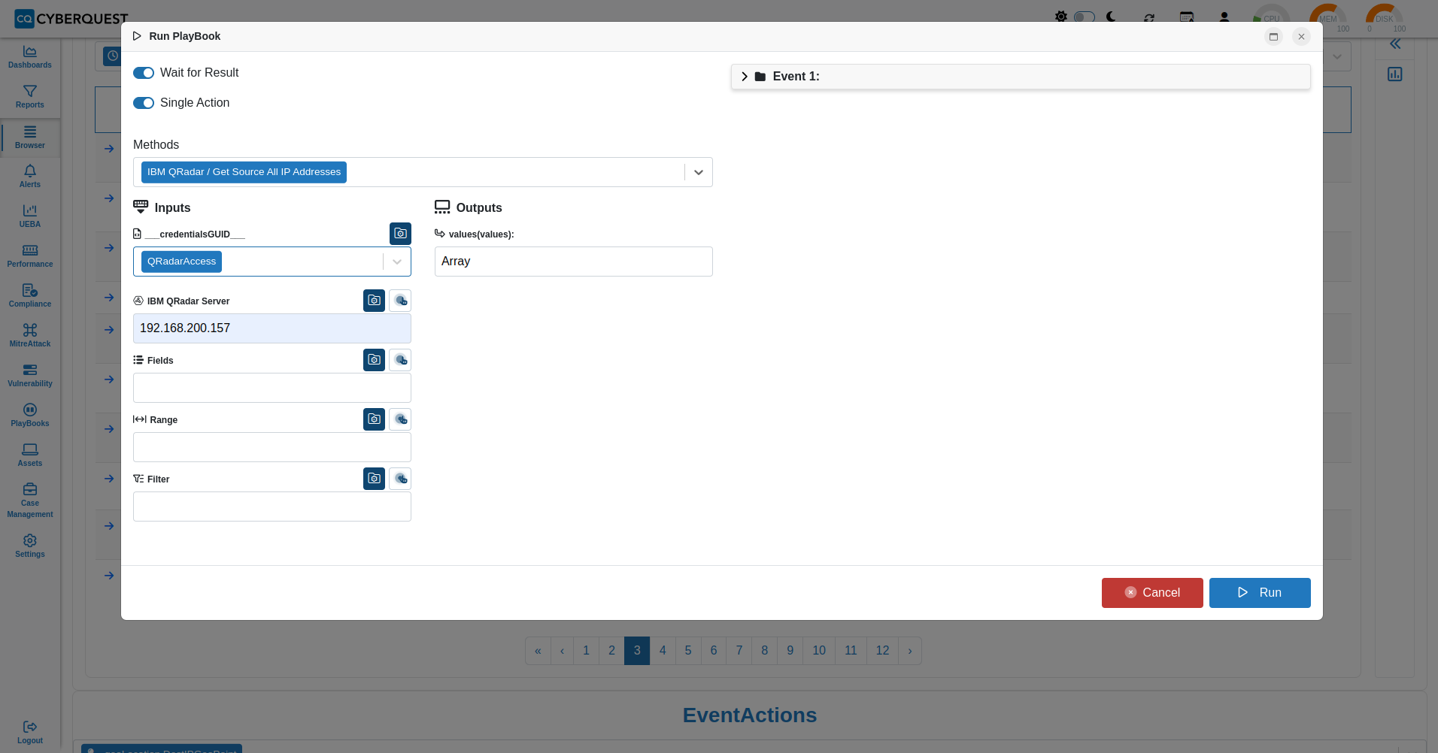Viewport: 1438px width, 753px height.
Task: Open Alerts from the sidebar
Action: 30,177
